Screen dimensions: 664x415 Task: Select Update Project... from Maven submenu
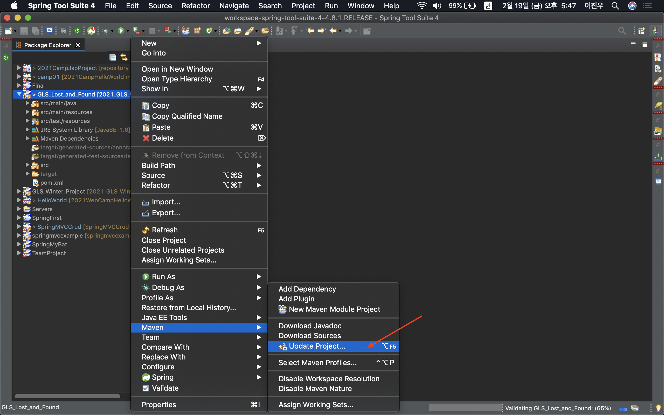(317, 346)
